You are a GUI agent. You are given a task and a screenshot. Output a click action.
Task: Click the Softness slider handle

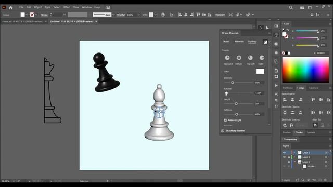point(237,114)
